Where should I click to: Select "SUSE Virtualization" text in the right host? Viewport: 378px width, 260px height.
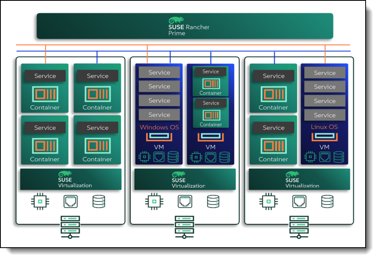(x=302, y=183)
